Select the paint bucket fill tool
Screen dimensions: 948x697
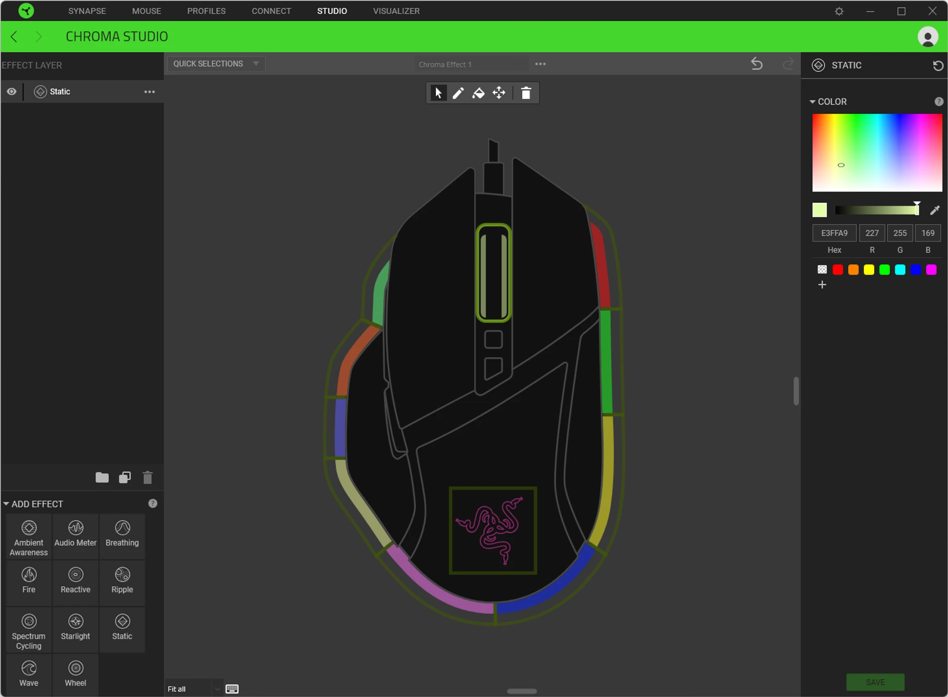(478, 93)
